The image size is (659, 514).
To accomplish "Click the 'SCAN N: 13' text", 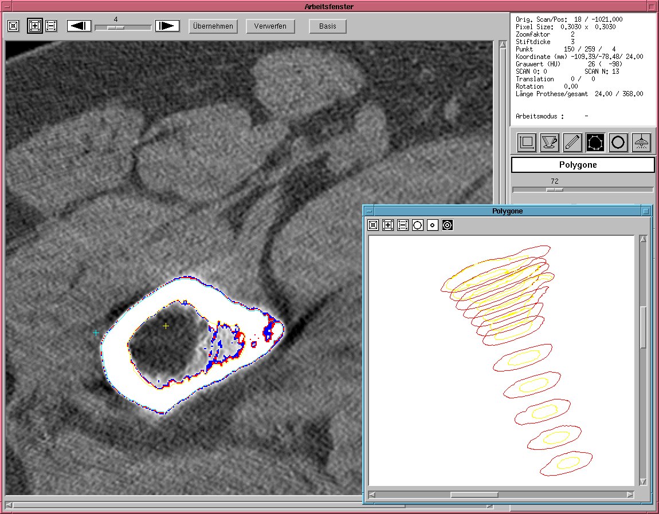I will coord(602,72).
